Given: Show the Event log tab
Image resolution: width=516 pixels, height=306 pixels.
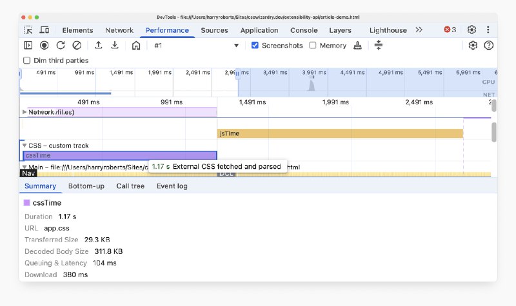Looking at the screenshot, I should point(172,186).
